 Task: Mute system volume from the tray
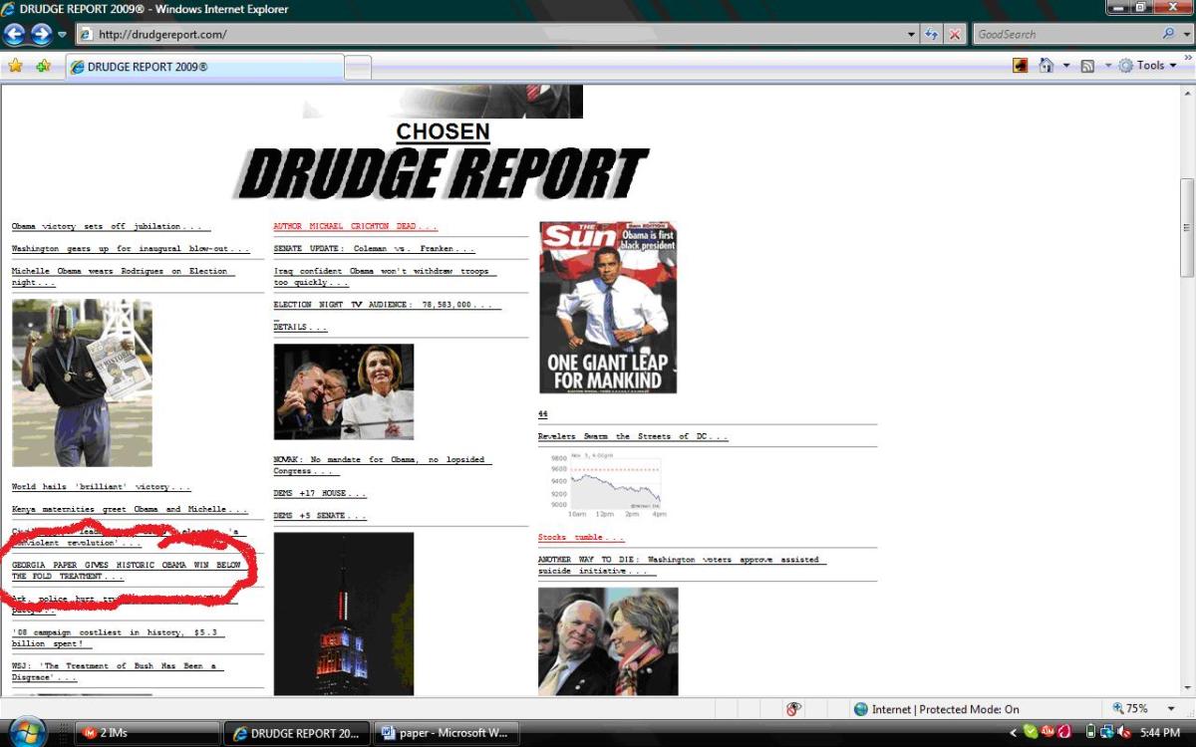click(x=1124, y=732)
